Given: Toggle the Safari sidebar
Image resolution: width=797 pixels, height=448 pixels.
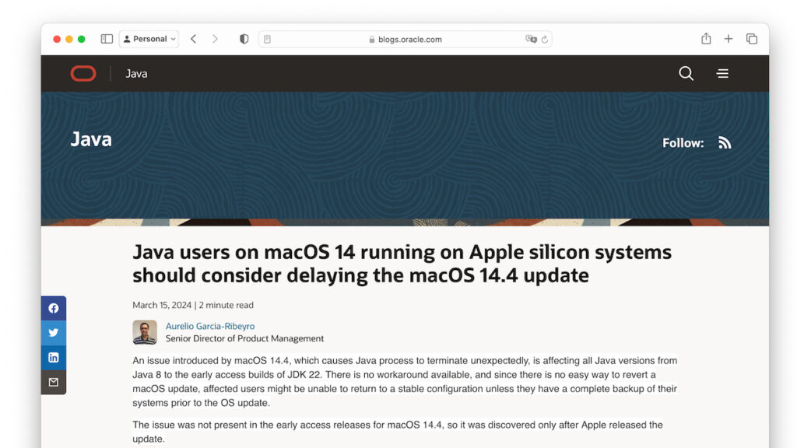Looking at the screenshot, I should pos(106,38).
